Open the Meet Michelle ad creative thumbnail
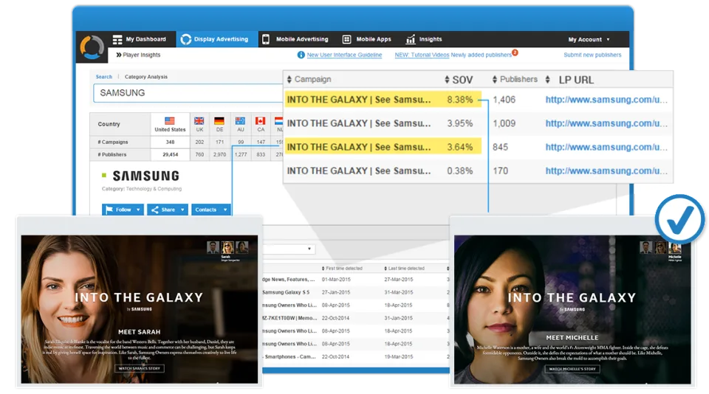709x394 pixels. tap(572, 309)
